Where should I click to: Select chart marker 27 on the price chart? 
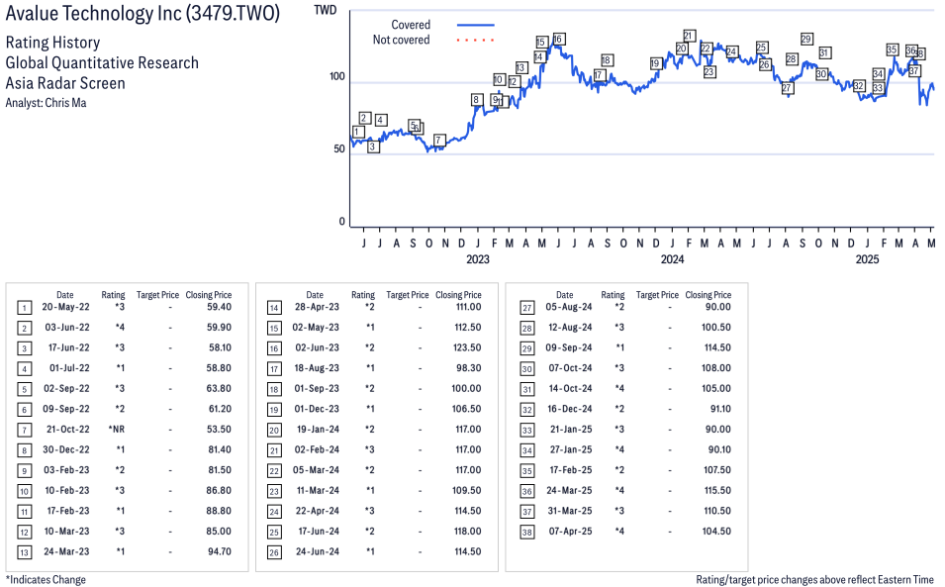[787, 88]
